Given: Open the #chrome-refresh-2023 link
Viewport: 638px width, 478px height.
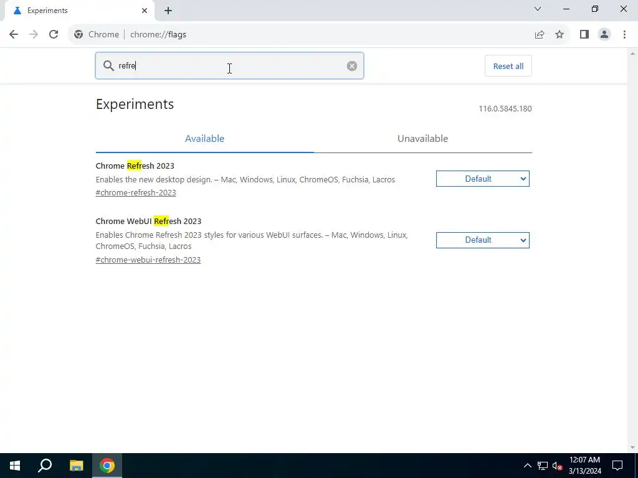Looking at the screenshot, I should click(x=136, y=193).
